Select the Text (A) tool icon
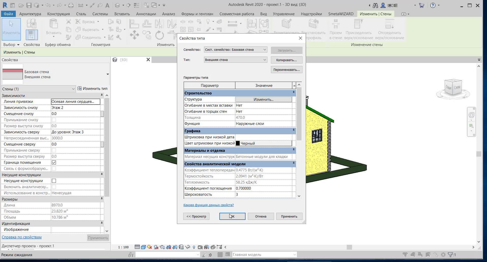 tap(107, 5)
